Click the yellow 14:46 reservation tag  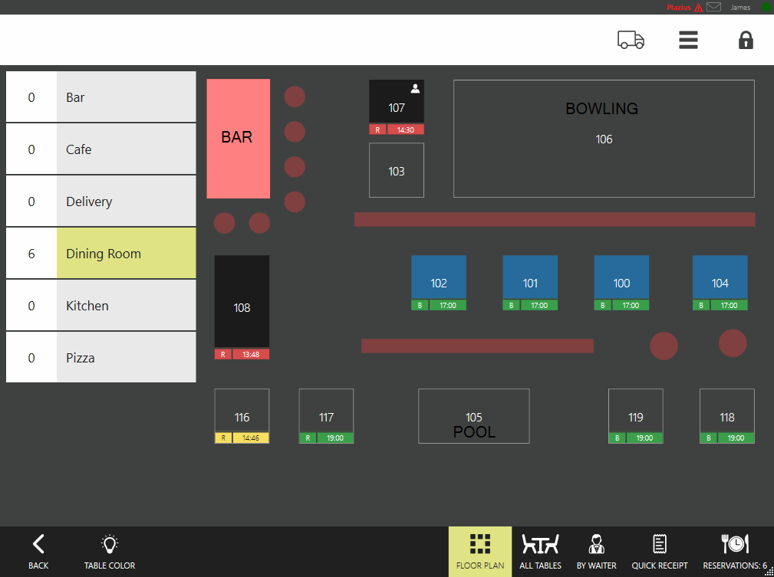pyautogui.click(x=251, y=438)
